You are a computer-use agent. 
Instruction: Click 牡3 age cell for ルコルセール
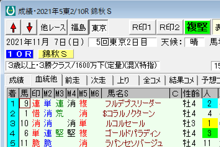tap(189, 123)
